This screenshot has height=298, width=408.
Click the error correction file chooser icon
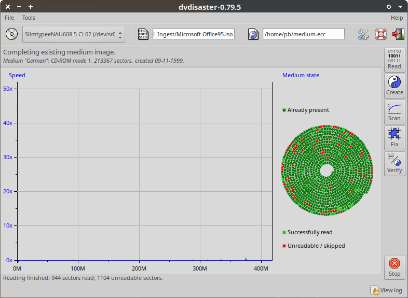point(253,34)
